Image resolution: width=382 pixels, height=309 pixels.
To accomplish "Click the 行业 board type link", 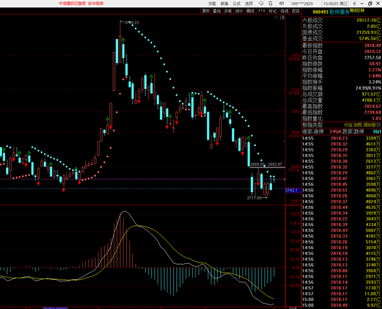I will [x=349, y=125].
